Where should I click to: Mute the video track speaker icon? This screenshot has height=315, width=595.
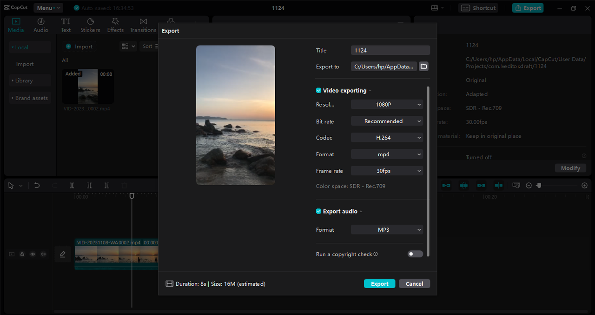tap(43, 254)
